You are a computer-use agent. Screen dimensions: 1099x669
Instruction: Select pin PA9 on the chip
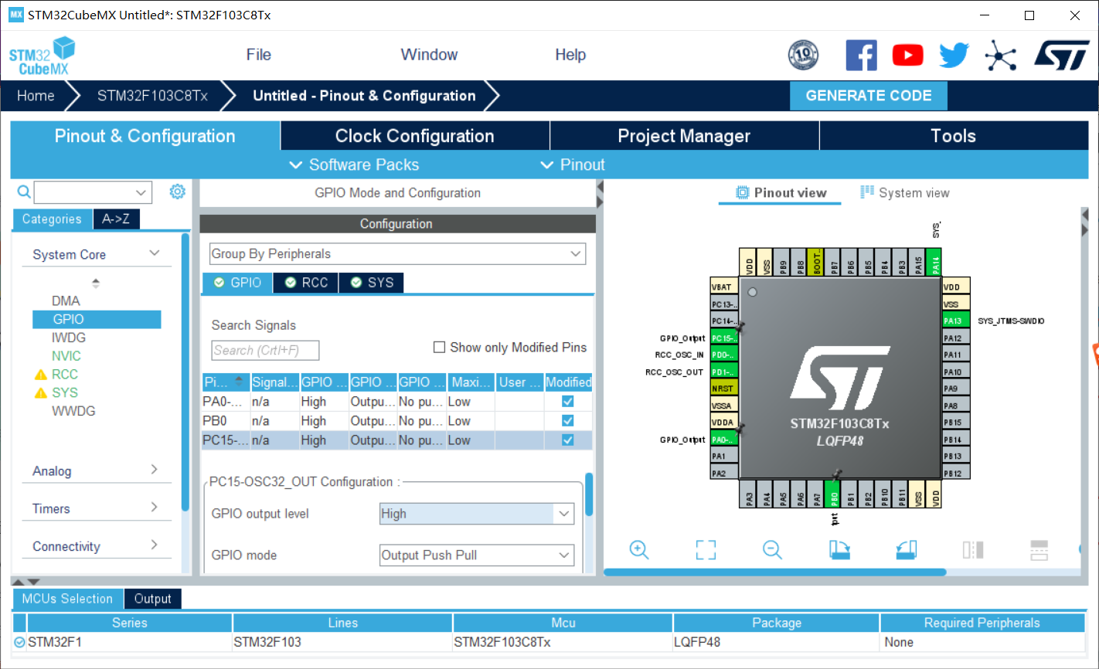[x=956, y=389]
